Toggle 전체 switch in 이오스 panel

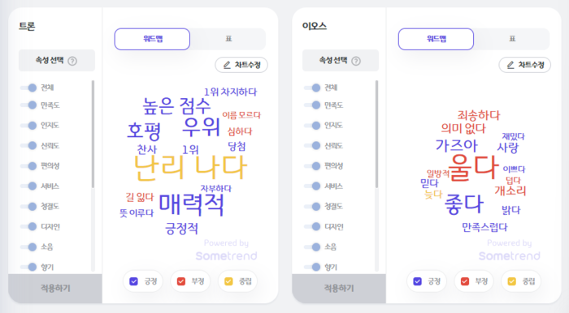pos(312,88)
